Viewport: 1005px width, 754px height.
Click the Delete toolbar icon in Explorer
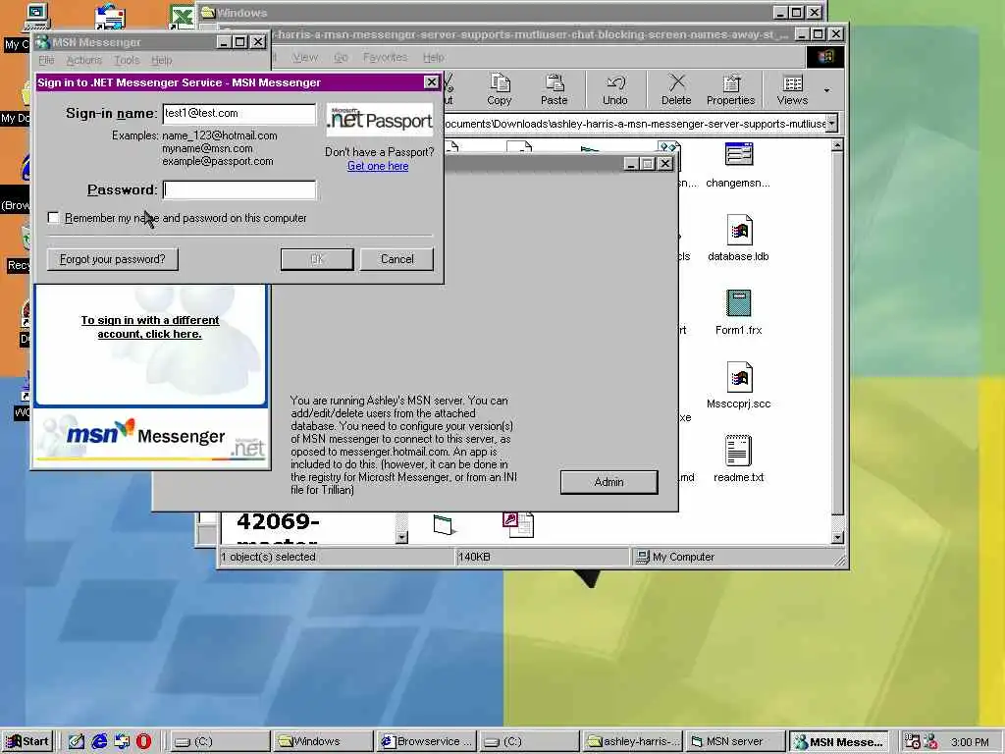676,89
